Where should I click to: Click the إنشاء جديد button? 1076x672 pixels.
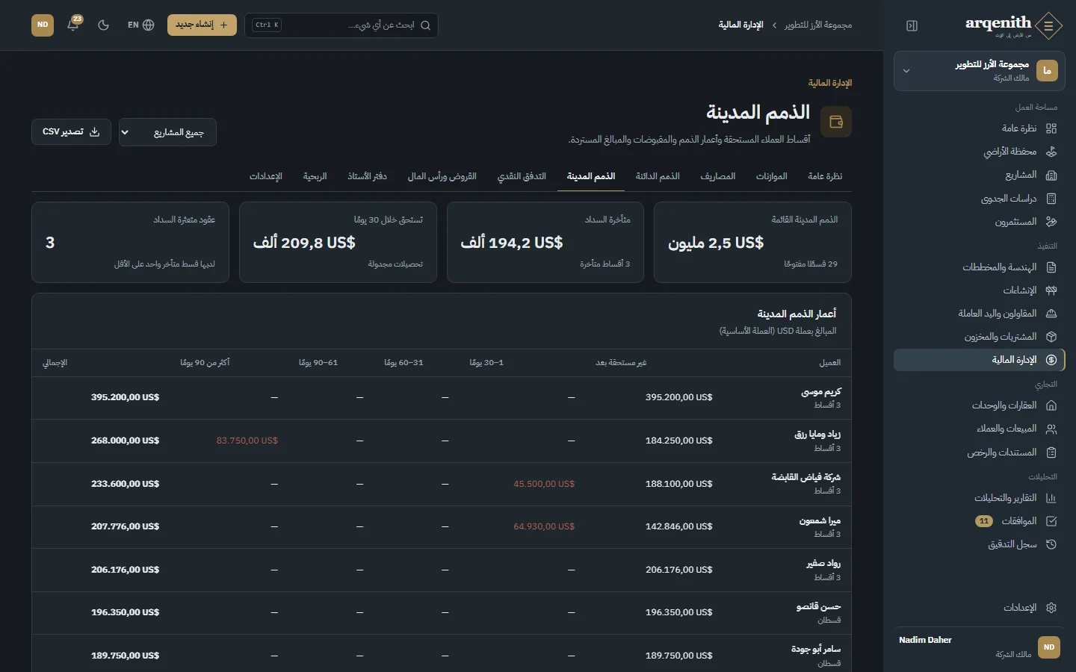tap(202, 25)
